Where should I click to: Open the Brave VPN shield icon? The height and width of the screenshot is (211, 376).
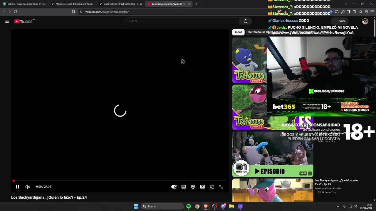click(x=366, y=12)
